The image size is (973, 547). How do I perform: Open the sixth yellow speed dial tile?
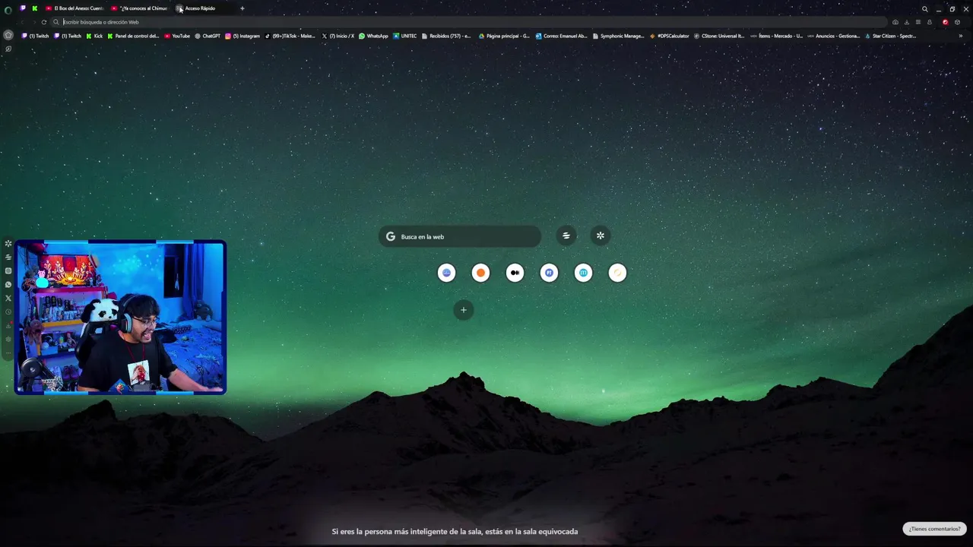point(617,273)
